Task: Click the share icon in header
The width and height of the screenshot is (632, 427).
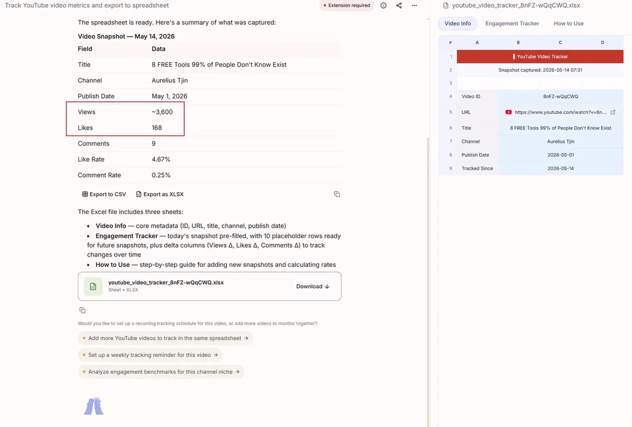Action: pos(399,5)
